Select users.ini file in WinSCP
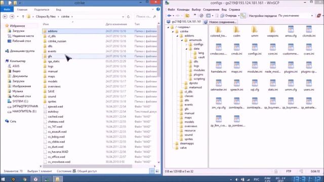 coord(309,85)
